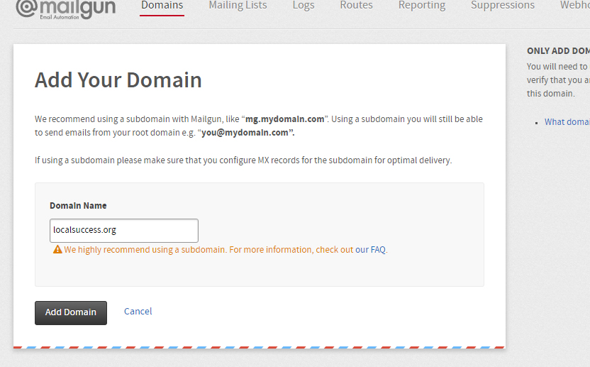This screenshot has width=590, height=367.
Task: Open the 'What domain' sidebar link
Action: tap(567, 122)
